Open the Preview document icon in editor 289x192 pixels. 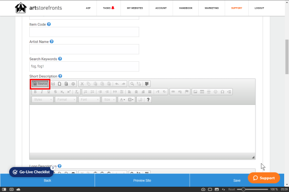[x=66, y=84]
